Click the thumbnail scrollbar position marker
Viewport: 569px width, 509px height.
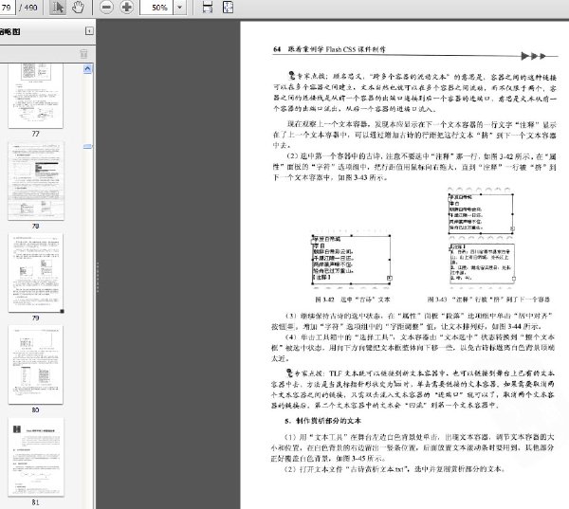click(x=87, y=147)
